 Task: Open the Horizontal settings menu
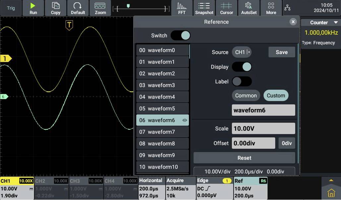pos(151,187)
